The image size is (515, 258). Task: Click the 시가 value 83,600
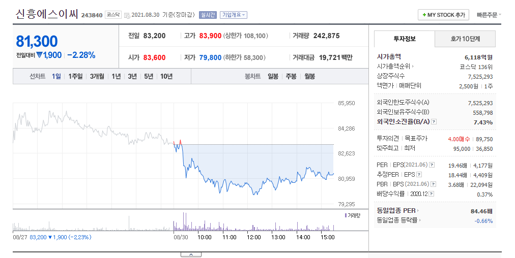click(154, 58)
